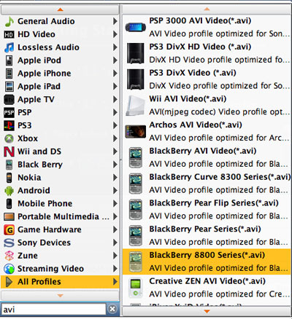This screenshot has height=319, width=292.
Task: Open the Portable Multimedia category
Action: (x=60, y=217)
